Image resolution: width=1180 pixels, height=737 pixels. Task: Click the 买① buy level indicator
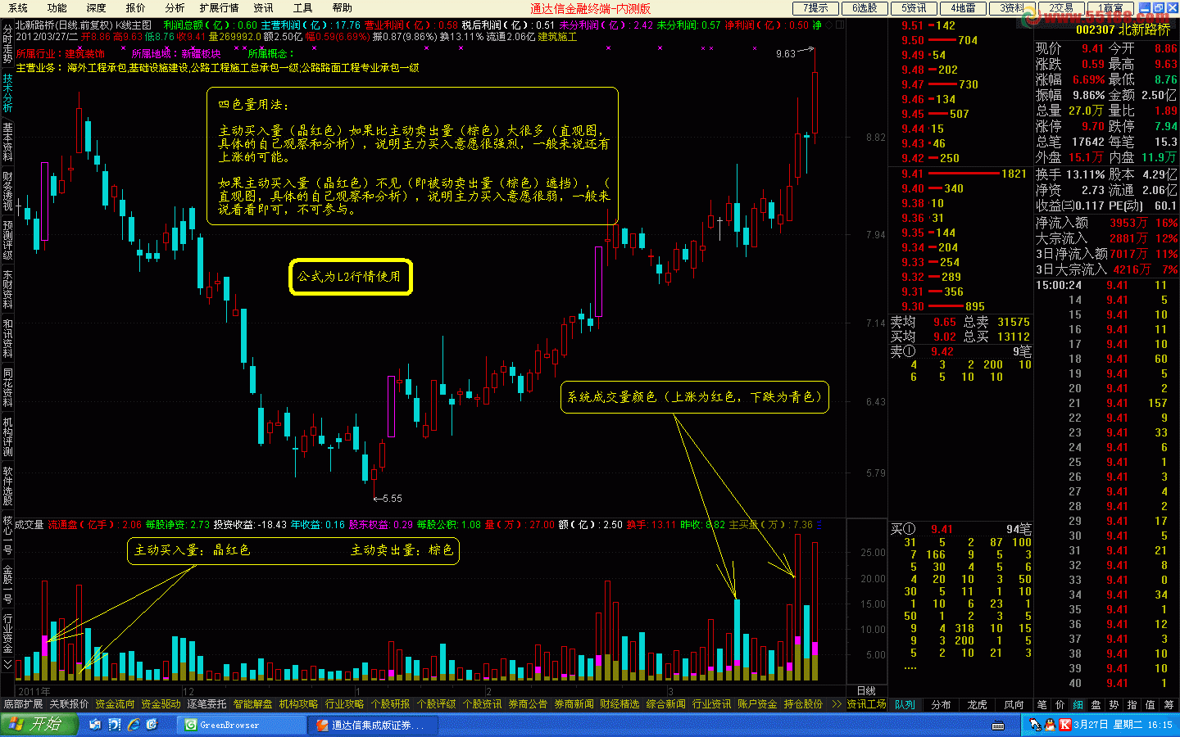(903, 529)
